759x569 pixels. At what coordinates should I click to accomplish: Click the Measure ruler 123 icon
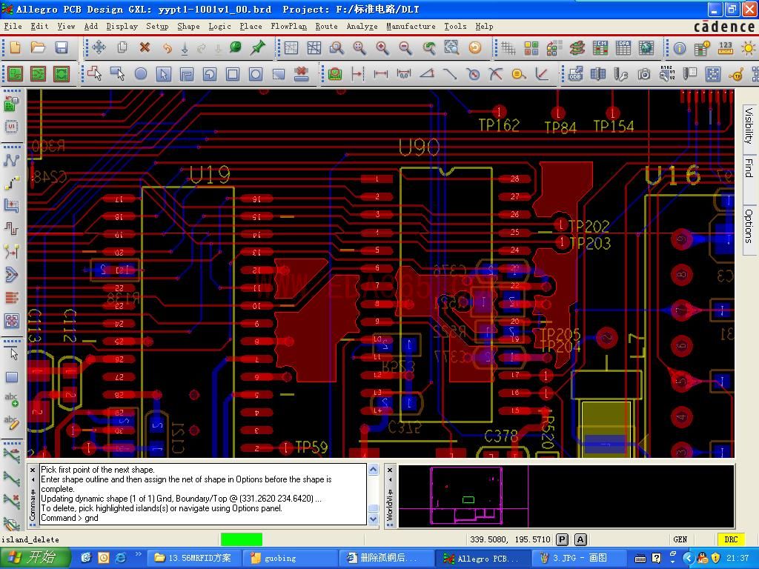pyautogui.click(x=725, y=48)
